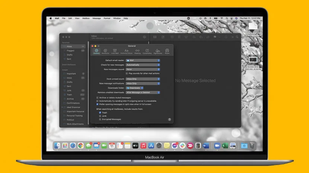309x173 pixels.
Task: Open the Format menu in menu bar
Action: (x=107, y=18)
